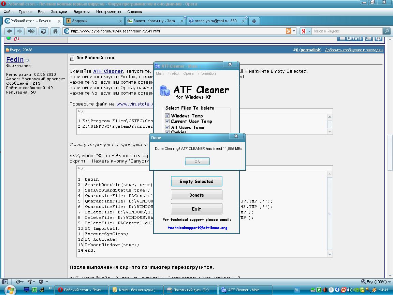The image size is (393, 295).
Task: Click the show desktop quick launch icon
Action: click(x=27, y=290)
